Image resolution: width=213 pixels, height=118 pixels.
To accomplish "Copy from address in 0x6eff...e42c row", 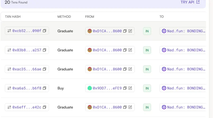I will 125,107.
